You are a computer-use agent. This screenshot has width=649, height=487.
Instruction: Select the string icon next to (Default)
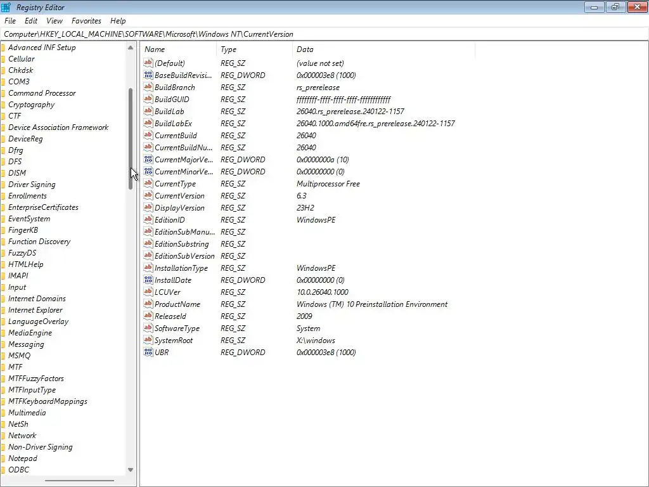(x=148, y=63)
